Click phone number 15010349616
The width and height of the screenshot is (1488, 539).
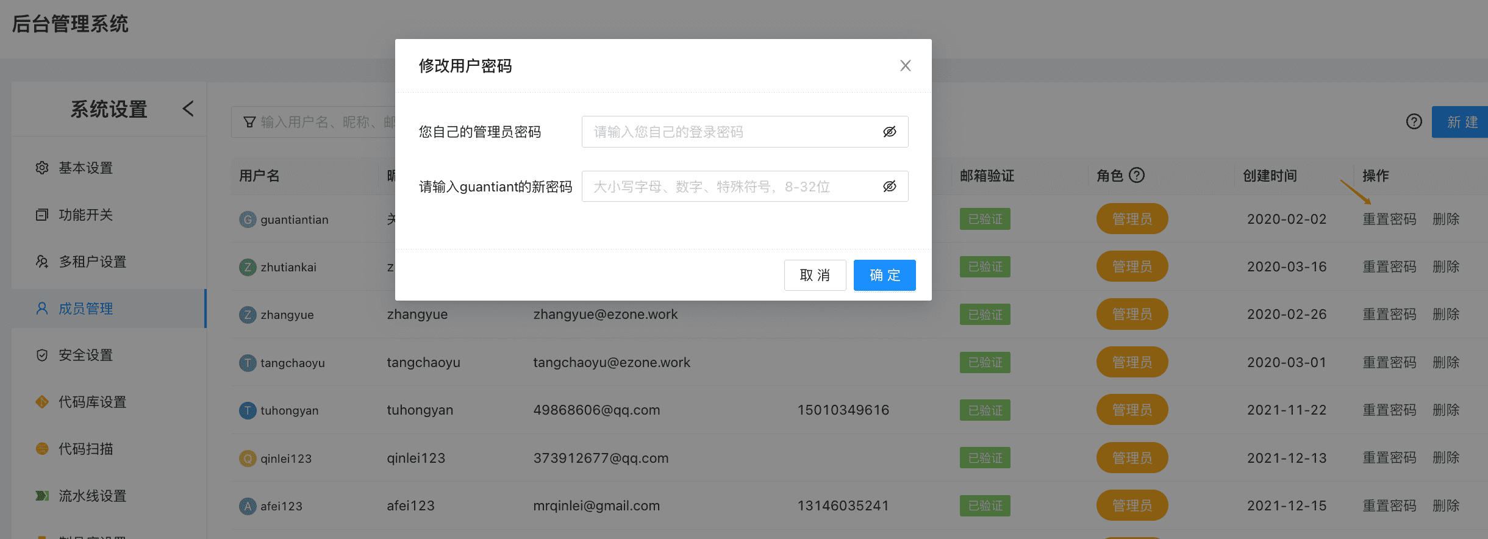(843, 410)
